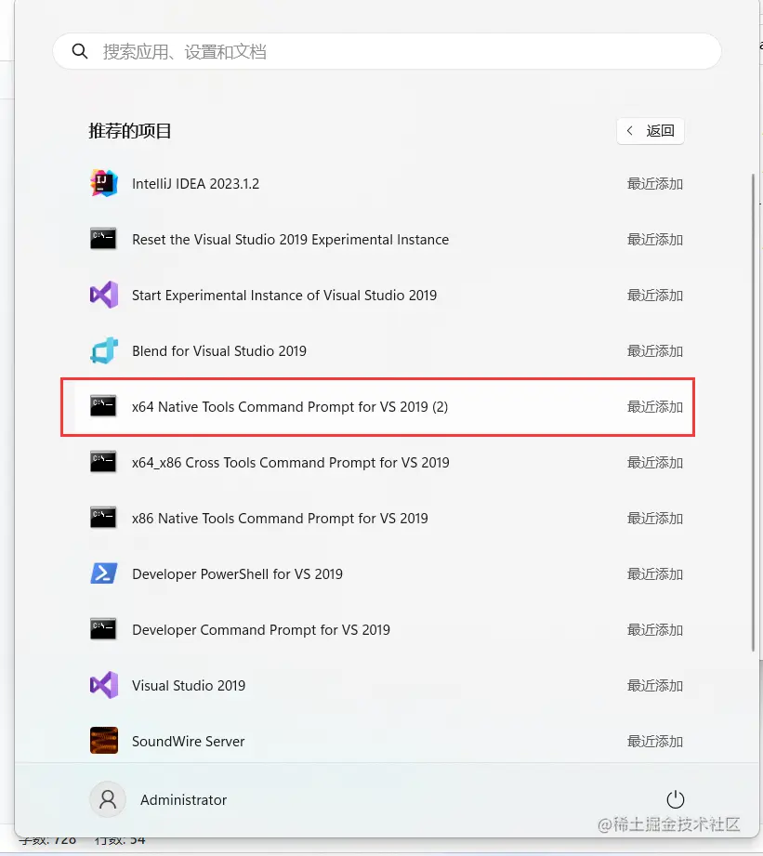763x856 pixels.
Task: Open the power button menu
Action: [675, 799]
